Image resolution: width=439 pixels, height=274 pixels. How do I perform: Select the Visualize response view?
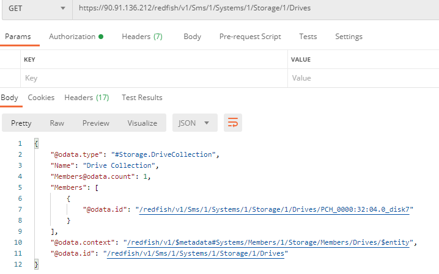(x=142, y=123)
